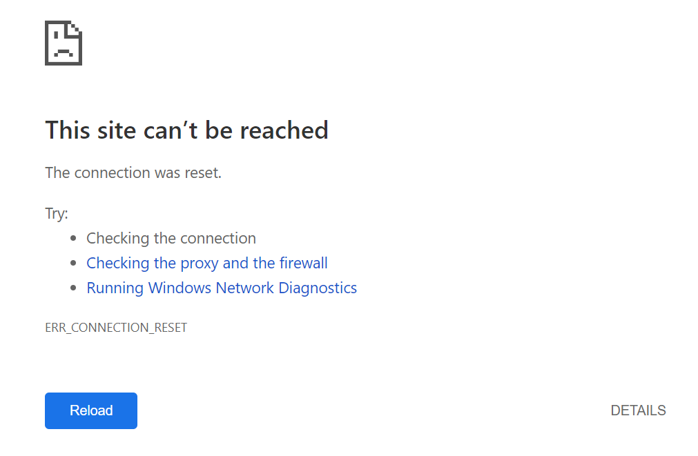Open the proxy and firewall check link
The height and width of the screenshot is (456, 698).
[206, 263]
